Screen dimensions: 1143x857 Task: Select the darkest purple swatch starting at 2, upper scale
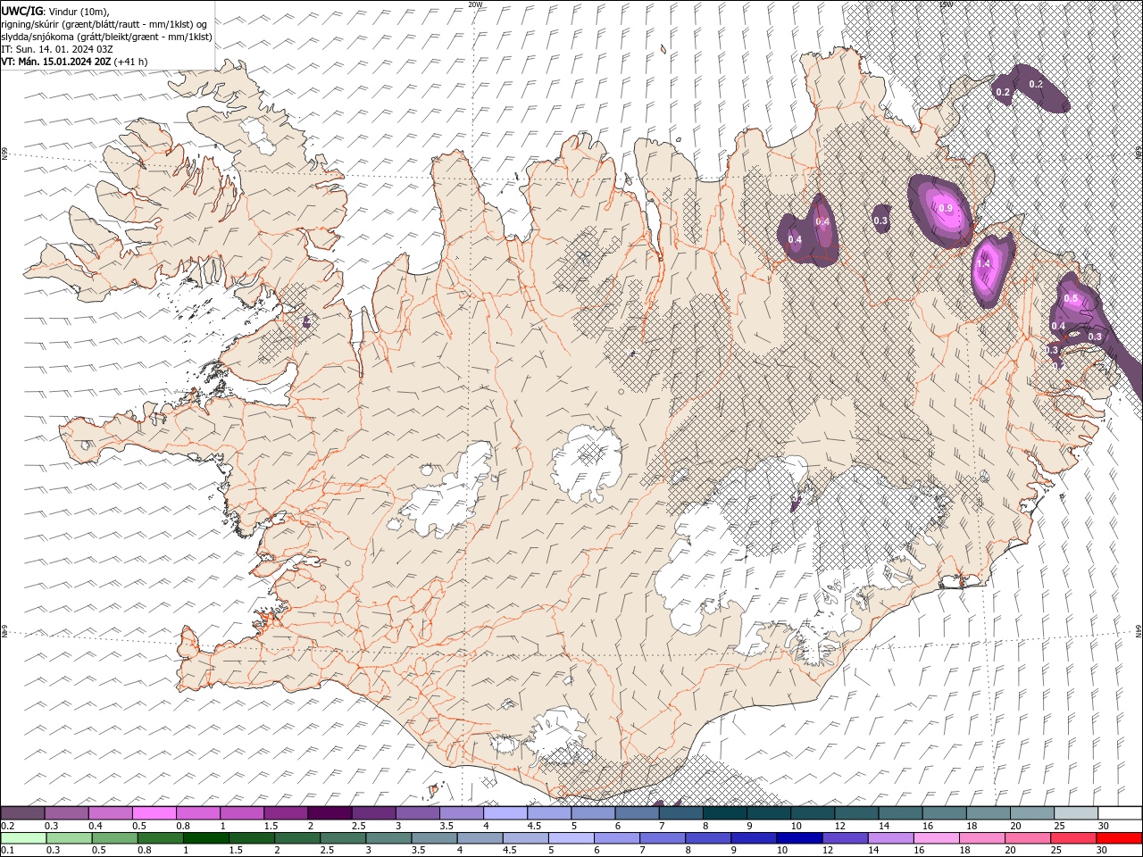pos(329,812)
